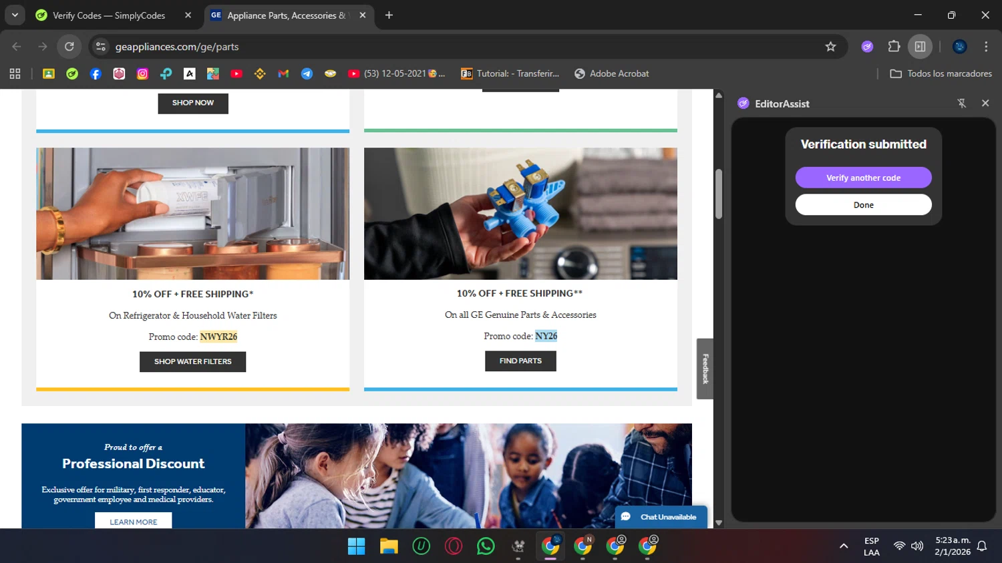Click the scrollbar up arrow

(x=719, y=95)
